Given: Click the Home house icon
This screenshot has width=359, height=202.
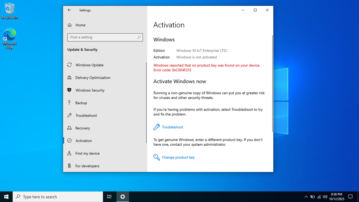Looking at the screenshot, I should point(70,25).
